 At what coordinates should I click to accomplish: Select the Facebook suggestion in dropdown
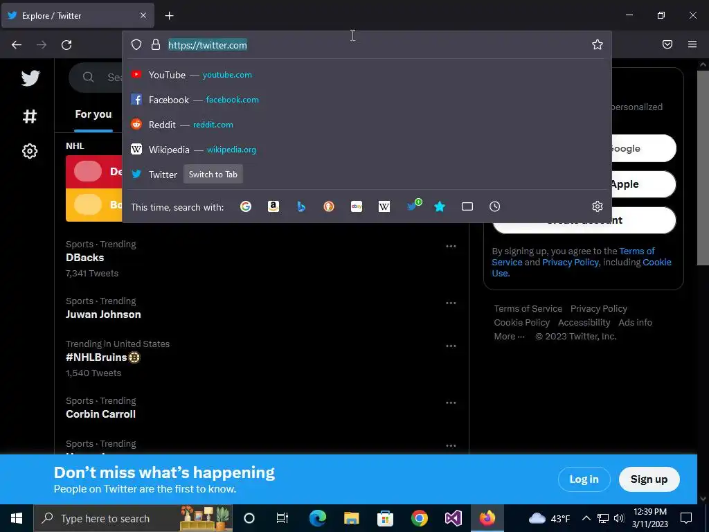[367, 100]
